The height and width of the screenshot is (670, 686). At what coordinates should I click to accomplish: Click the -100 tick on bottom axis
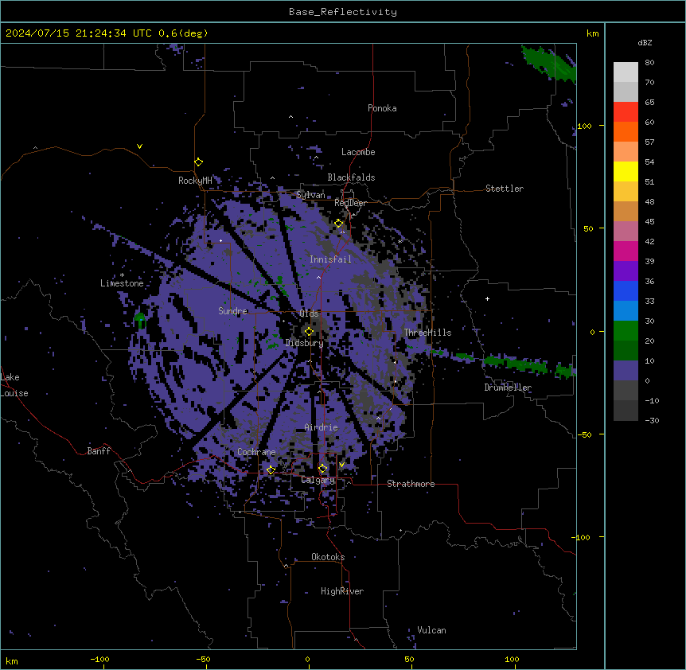tap(99, 659)
